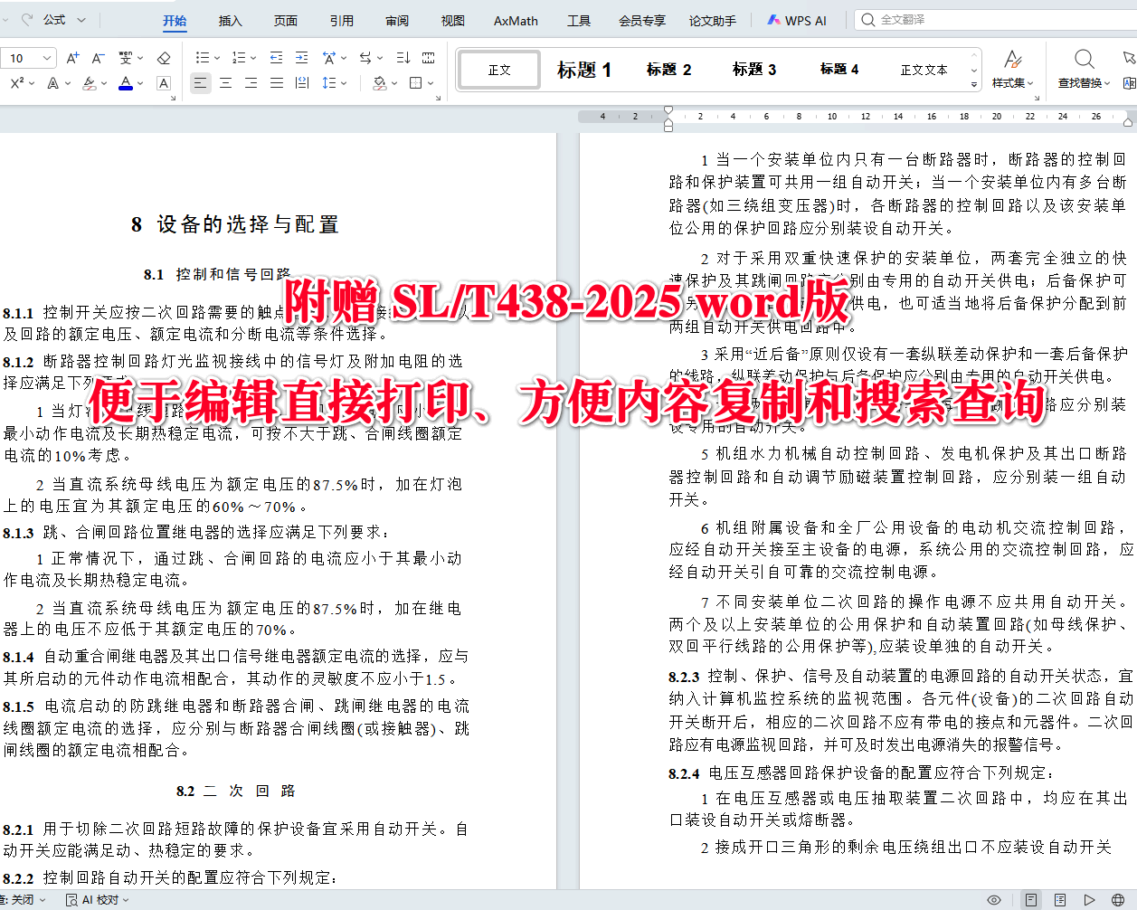Click the 全文翻译 search field
The image size is (1137, 910).
point(995,20)
